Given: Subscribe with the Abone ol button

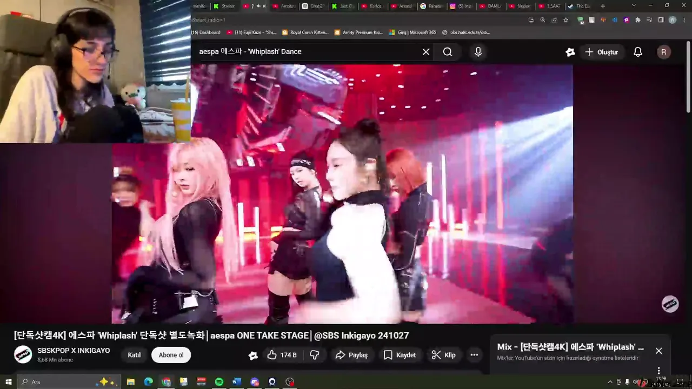Looking at the screenshot, I should point(171,355).
